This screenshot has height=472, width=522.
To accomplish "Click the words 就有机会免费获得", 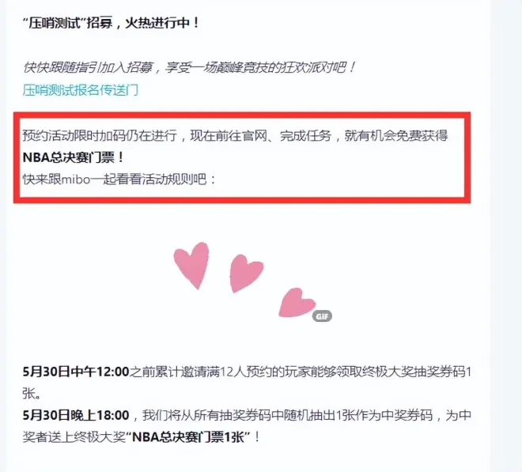I will (x=395, y=135).
